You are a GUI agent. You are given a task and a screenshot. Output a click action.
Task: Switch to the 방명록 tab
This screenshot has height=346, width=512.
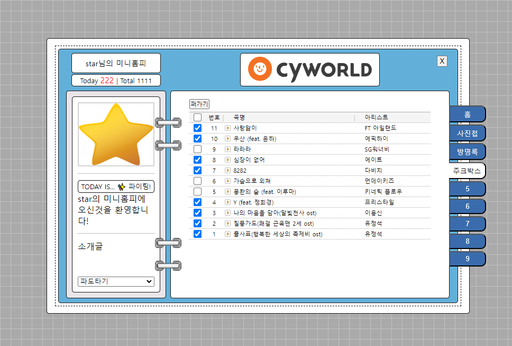click(x=467, y=152)
